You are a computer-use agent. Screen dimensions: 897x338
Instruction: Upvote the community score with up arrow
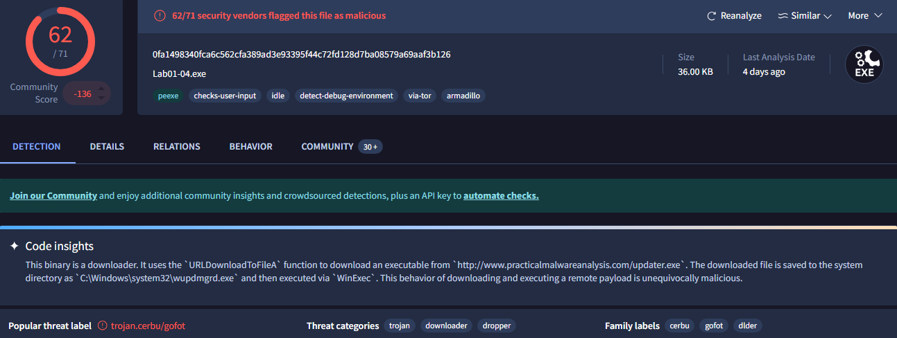coord(101,88)
